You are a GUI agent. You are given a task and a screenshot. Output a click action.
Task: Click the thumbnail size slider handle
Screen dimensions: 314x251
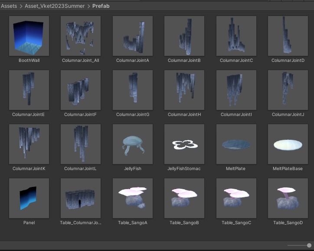309,245
